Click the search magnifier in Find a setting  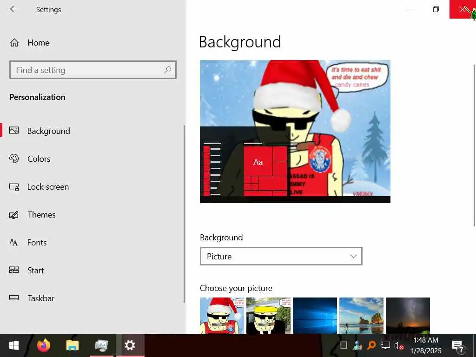pos(167,70)
